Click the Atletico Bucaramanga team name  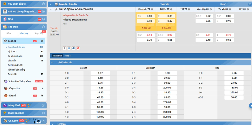[75, 20]
